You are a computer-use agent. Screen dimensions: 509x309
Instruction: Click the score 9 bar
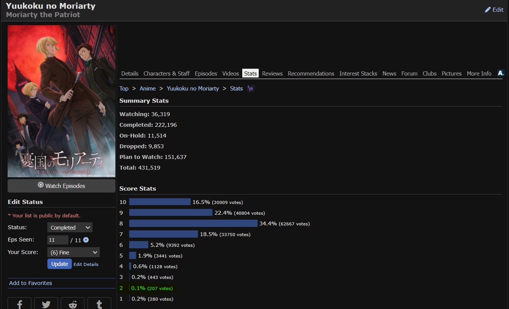pyautogui.click(x=171, y=213)
